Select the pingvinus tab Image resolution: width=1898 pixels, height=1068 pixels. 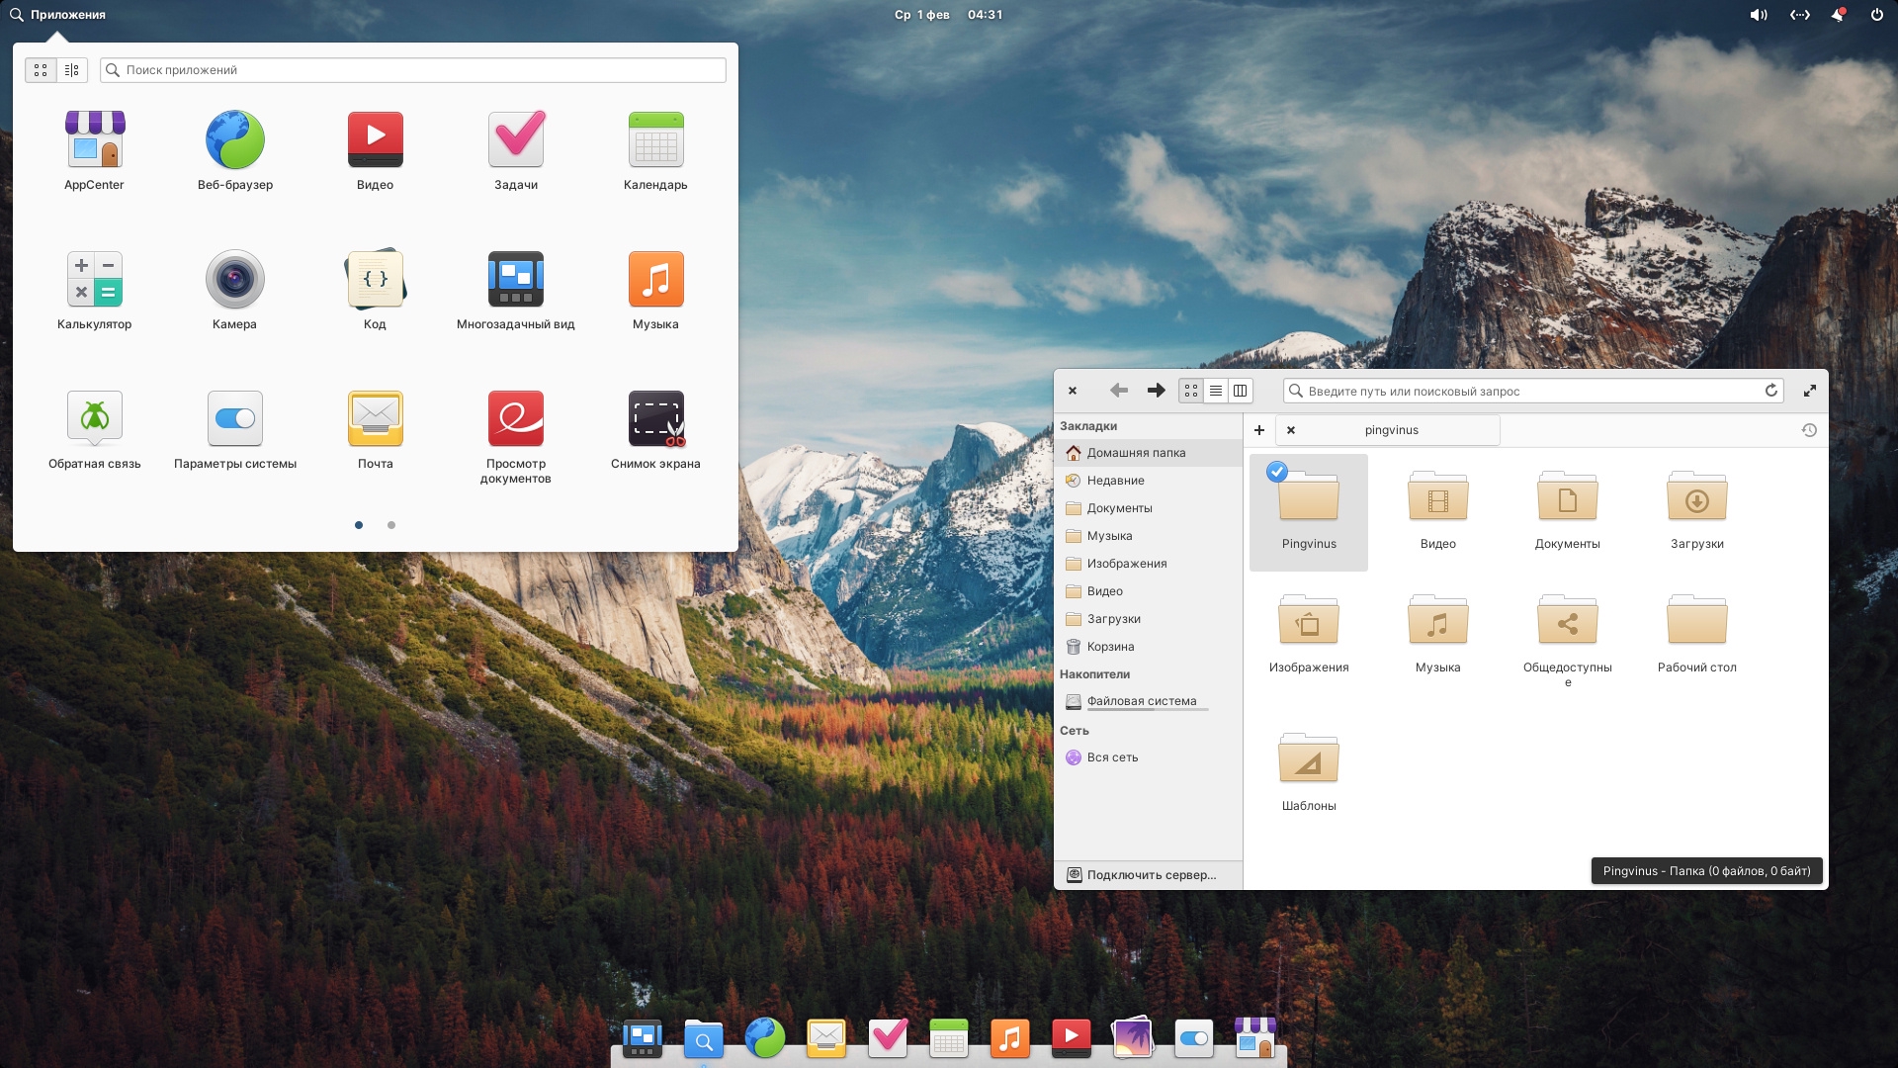click(1391, 430)
